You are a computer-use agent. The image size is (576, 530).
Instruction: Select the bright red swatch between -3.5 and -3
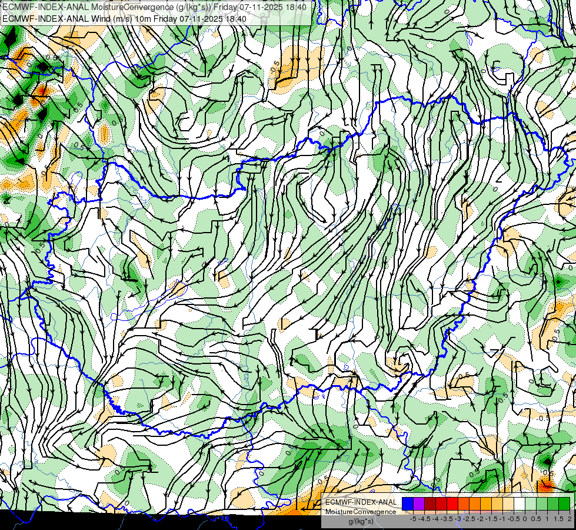452,504
